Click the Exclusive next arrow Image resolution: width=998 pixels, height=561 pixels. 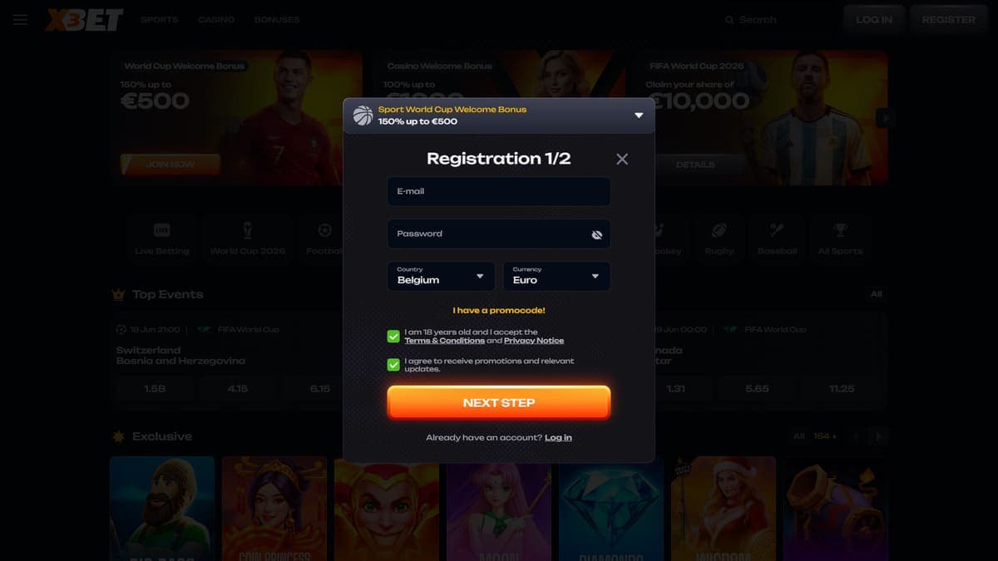pos(879,436)
